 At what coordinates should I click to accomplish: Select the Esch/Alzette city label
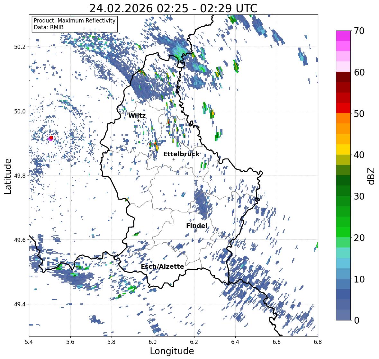[162, 266]
